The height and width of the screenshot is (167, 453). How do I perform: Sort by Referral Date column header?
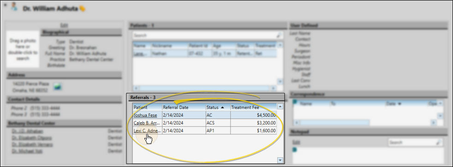coord(184,107)
